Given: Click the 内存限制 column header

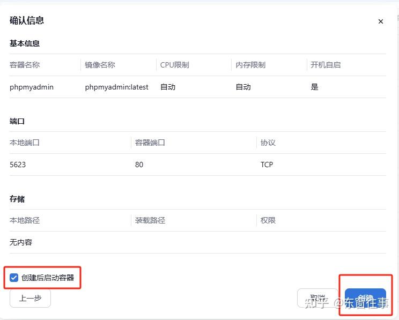Looking at the screenshot, I should pyautogui.click(x=250, y=65).
